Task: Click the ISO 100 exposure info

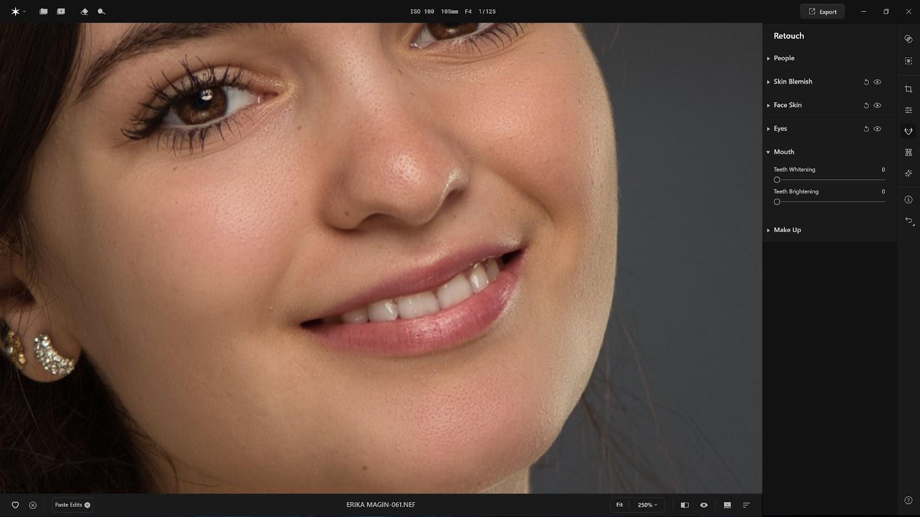Action: tap(422, 11)
